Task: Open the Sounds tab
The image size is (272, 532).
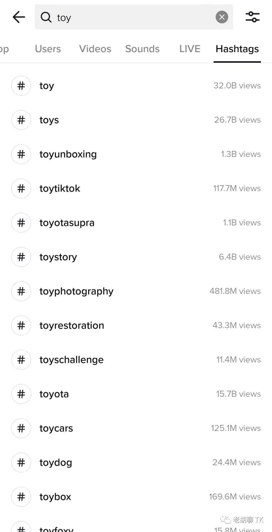Action: pyautogui.click(x=142, y=49)
